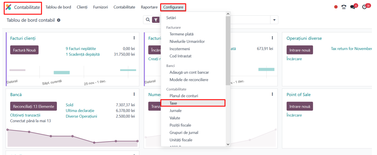Click the purple filter funnel icon
This screenshot has width=377, height=155.
coord(156,20)
